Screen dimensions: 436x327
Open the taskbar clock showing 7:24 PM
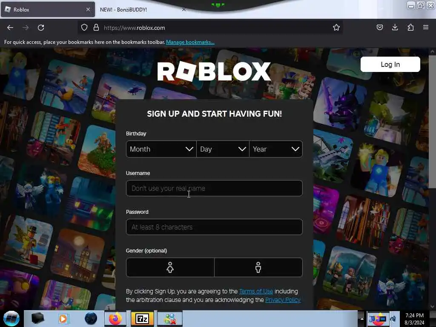(414, 319)
